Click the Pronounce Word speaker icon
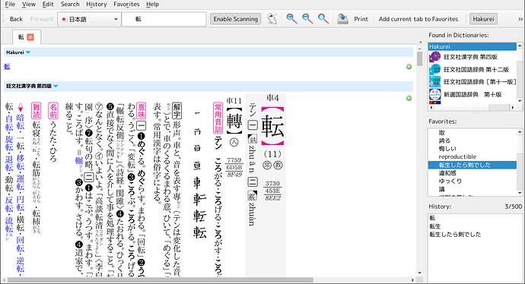The image size is (525, 284). tap(272, 19)
